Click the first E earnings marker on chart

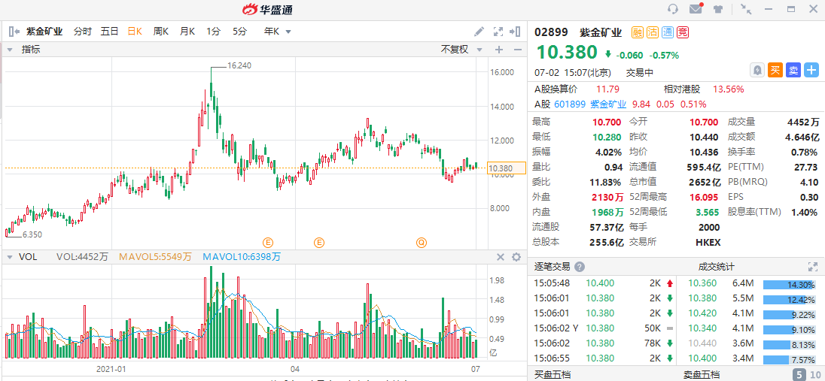click(267, 242)
